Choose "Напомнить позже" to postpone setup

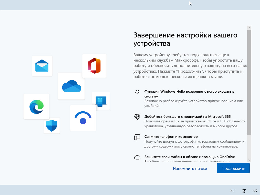point(190,168)
